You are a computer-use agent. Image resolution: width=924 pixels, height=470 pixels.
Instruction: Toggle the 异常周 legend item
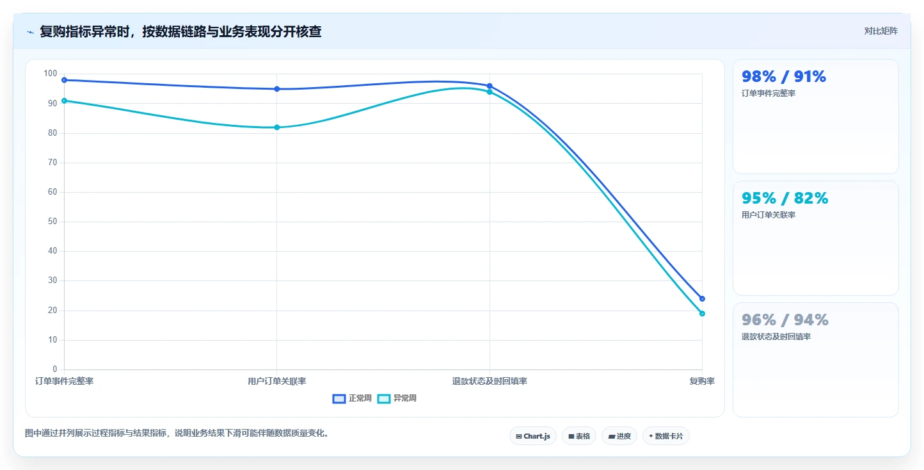[x=397, y=398]
